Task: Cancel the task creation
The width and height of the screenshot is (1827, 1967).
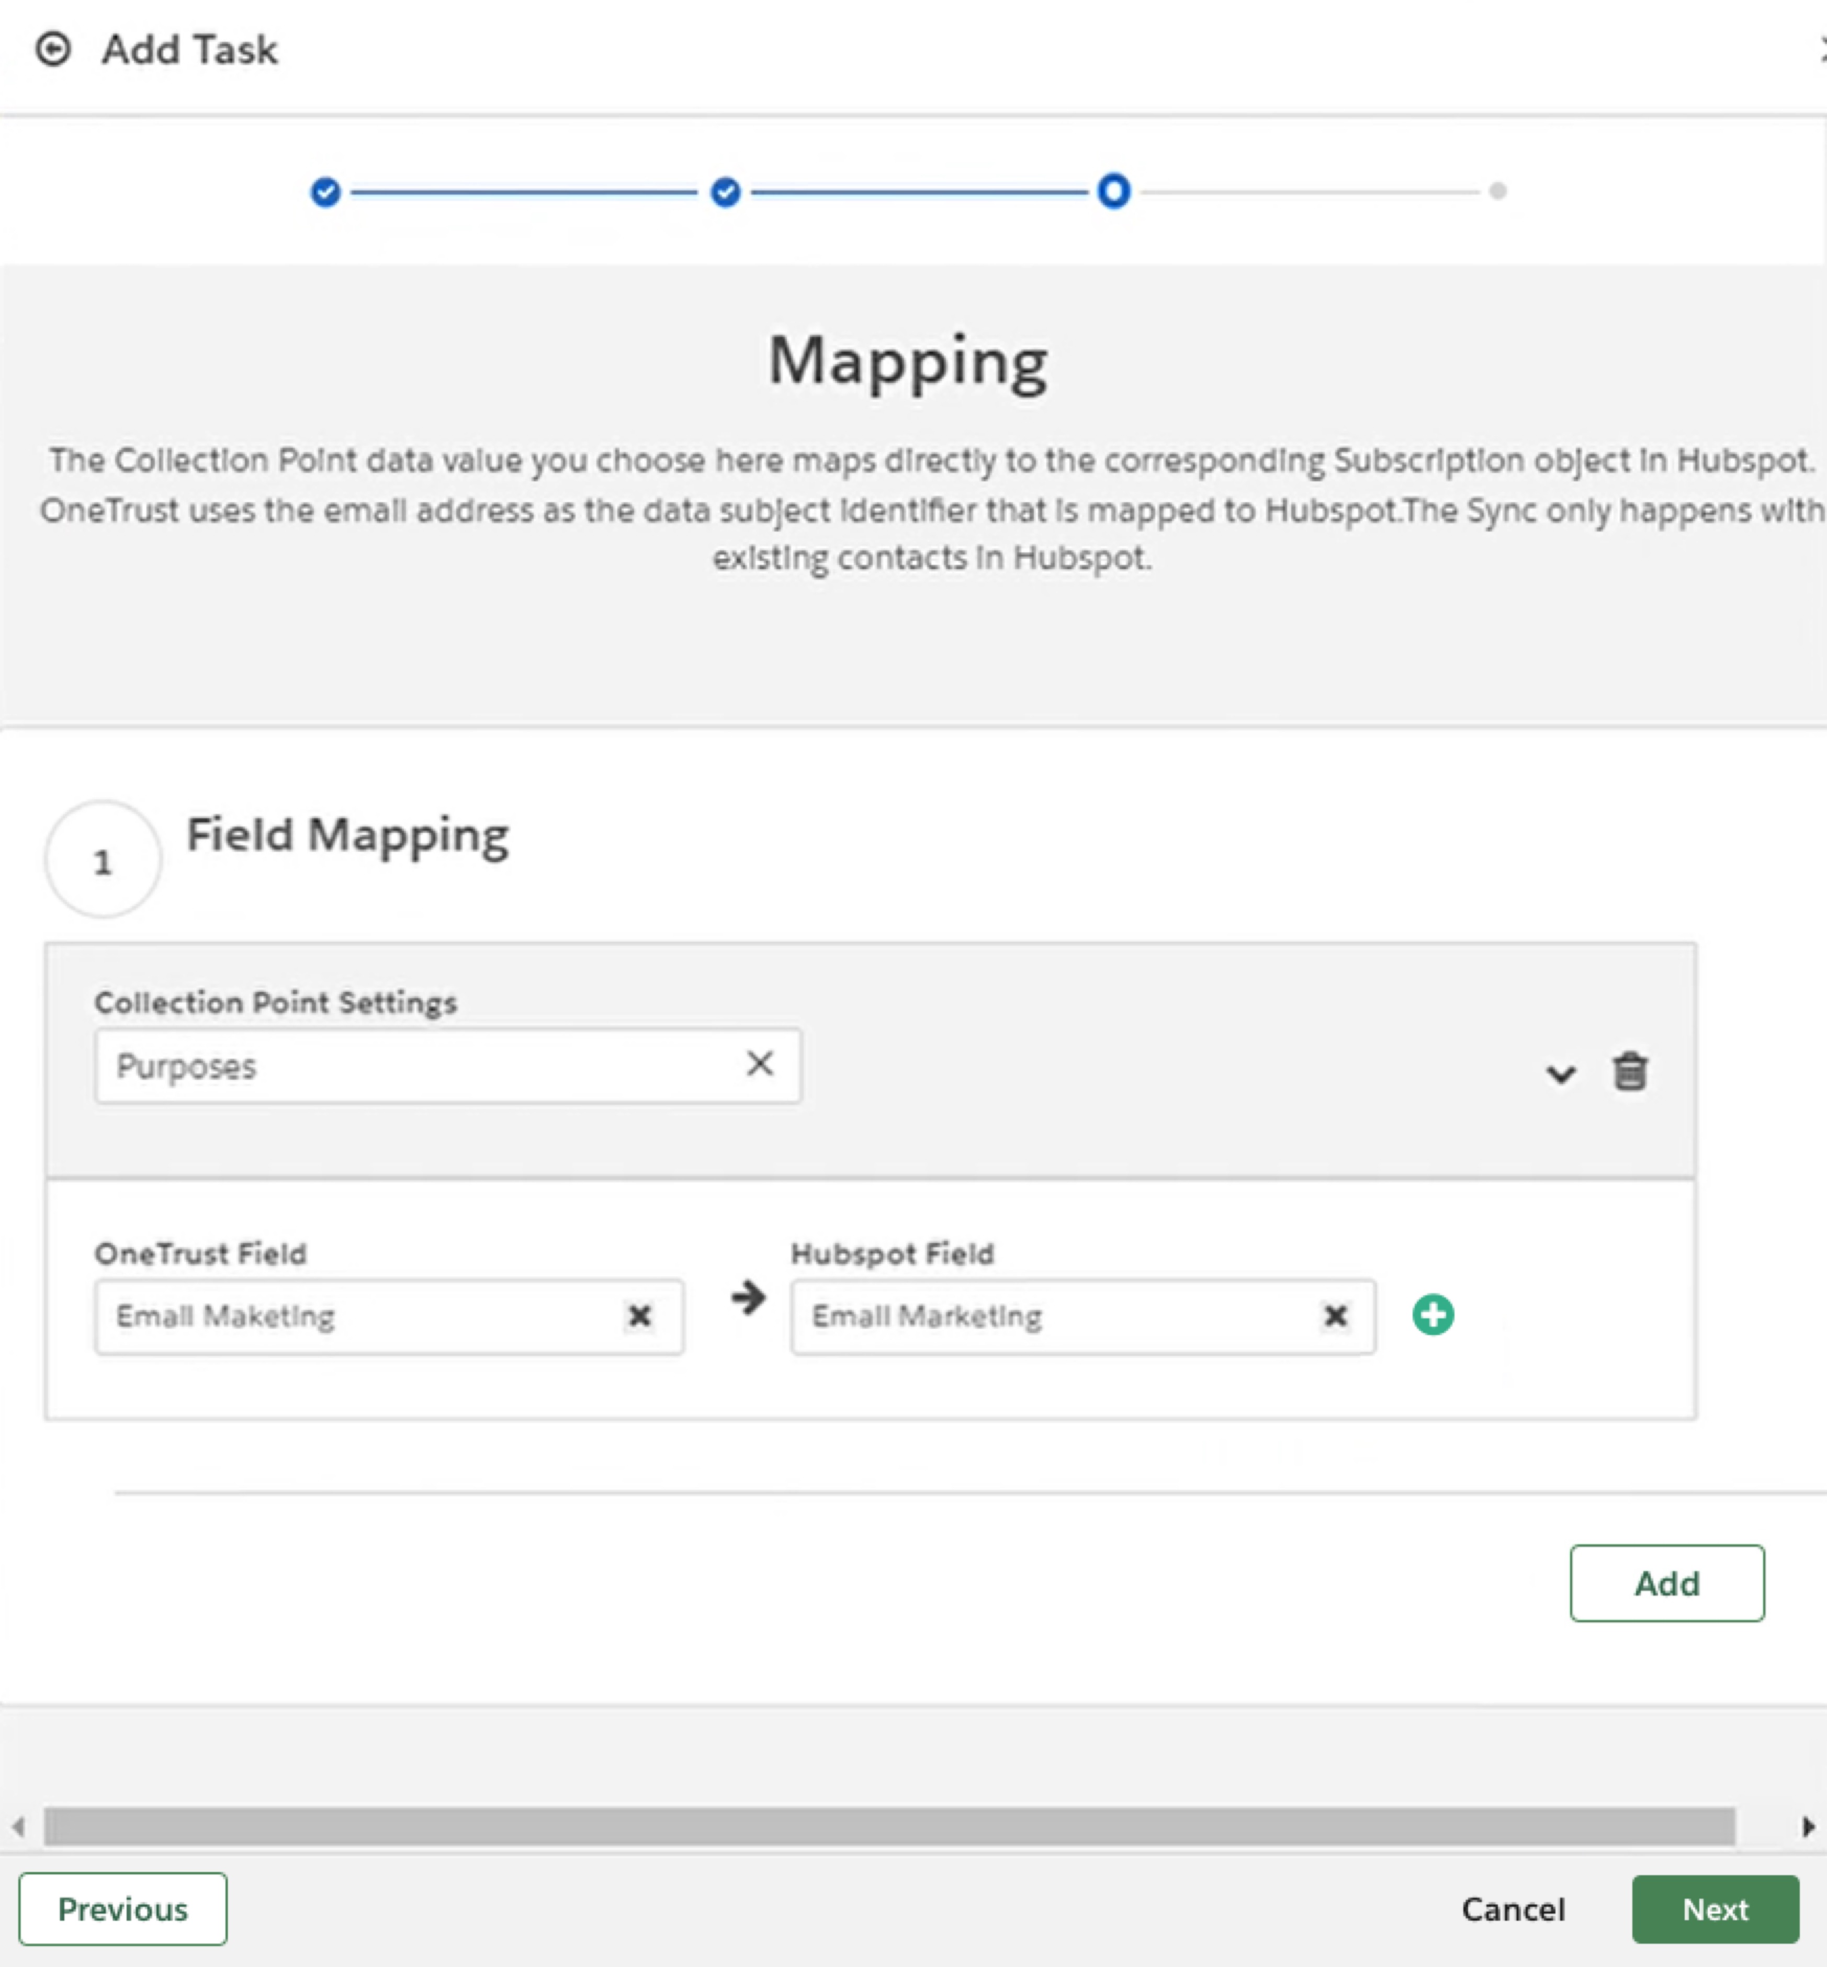Action: click(1514, 1909)
